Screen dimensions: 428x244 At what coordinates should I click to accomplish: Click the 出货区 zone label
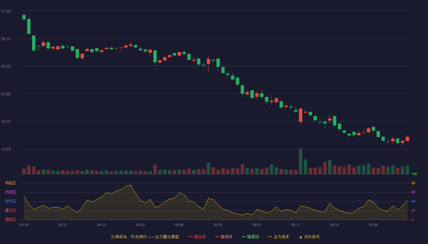tap(10, 192)
